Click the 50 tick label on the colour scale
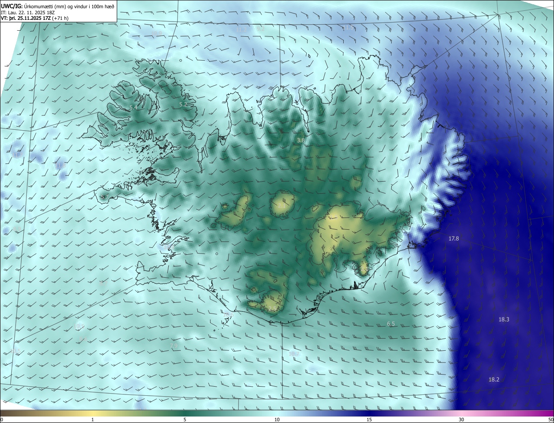The image size is (554, 423). [x=551, y=420]
